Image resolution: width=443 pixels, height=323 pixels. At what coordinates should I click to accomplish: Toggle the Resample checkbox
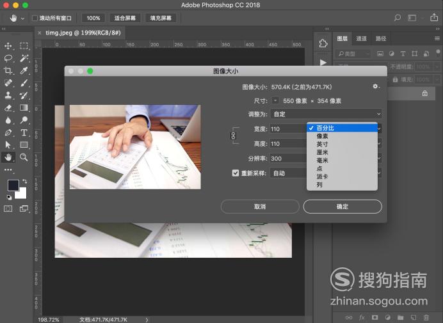pos(236,173)
